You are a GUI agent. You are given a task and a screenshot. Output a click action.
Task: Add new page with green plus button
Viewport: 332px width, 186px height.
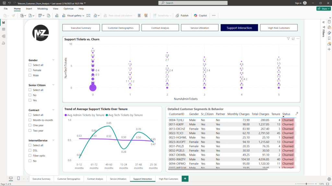185,179
